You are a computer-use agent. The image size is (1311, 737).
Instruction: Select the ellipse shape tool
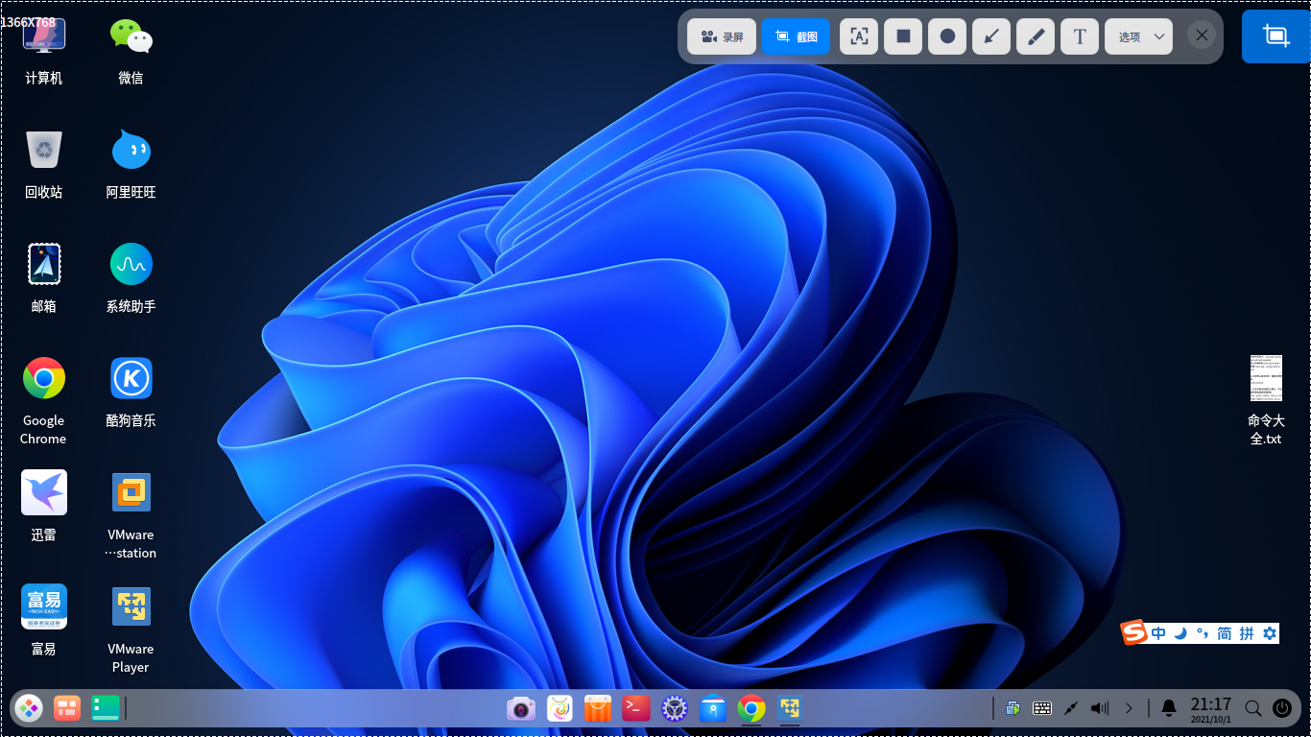tap(947, 36)
